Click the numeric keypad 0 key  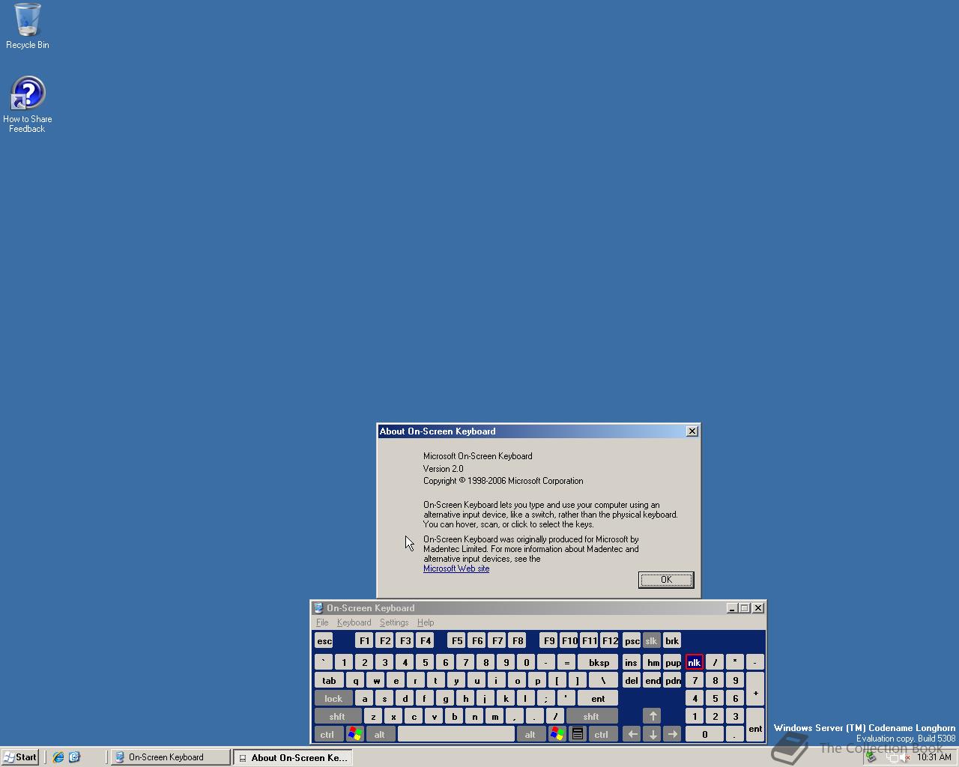click(704, 735)
